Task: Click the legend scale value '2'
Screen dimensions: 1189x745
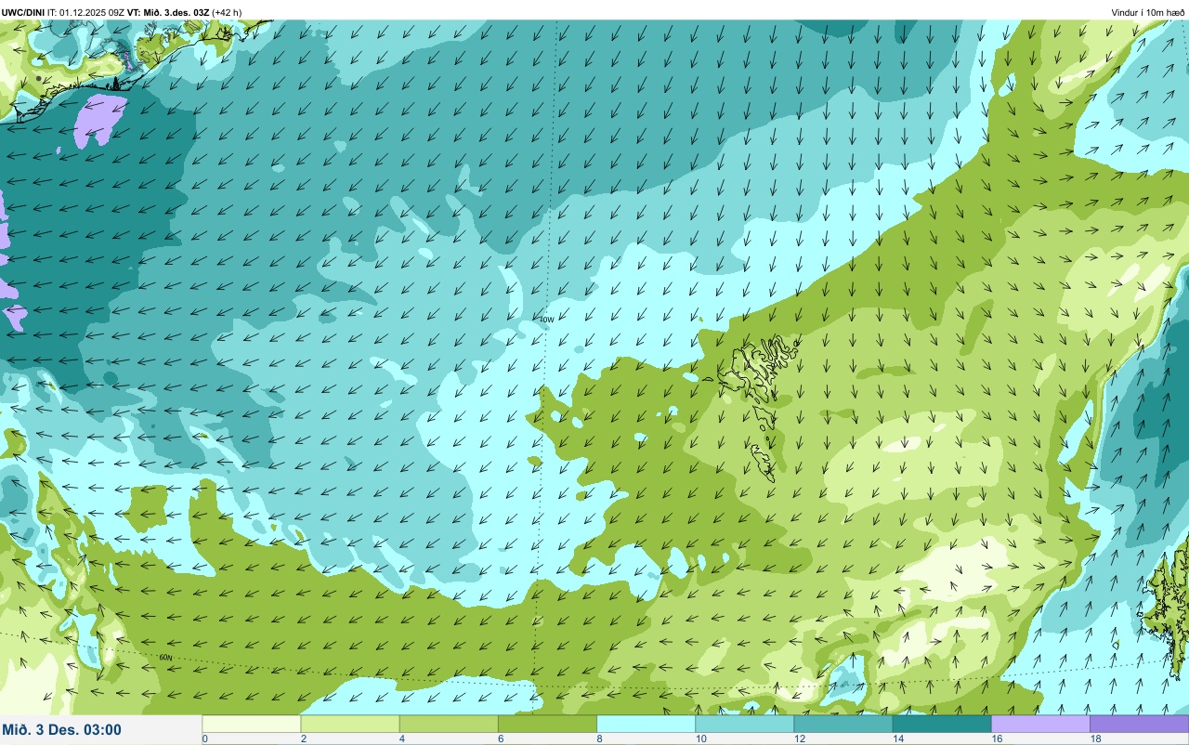Action: pos(303,738)
